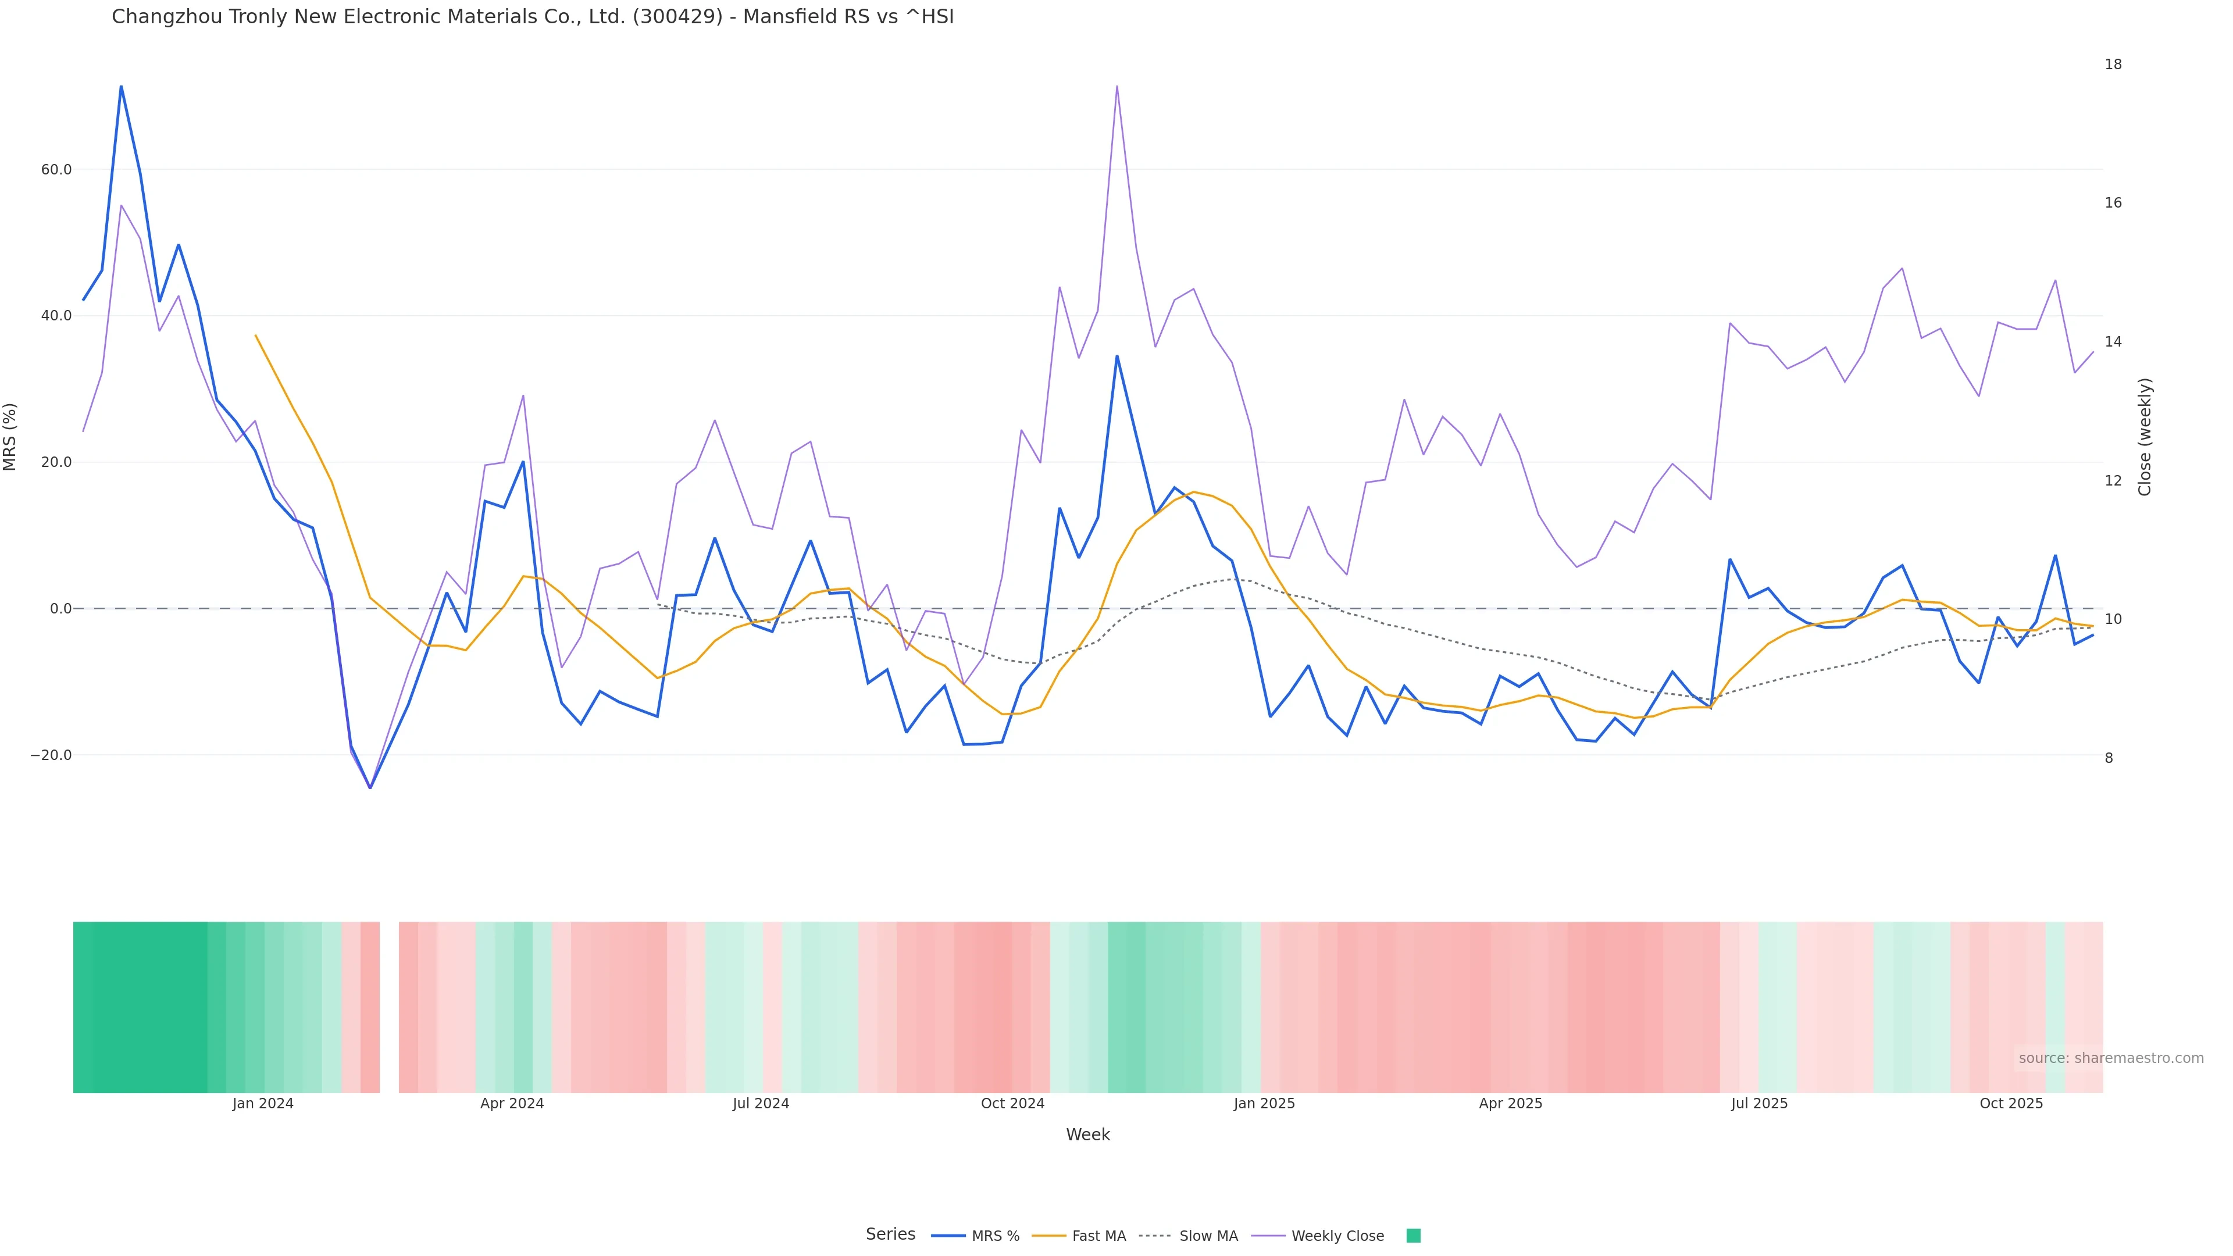The width and height of the screenshot is (2233, 1256).
Task: Click the Close (weekly) right axis title
Action: (x=2145, y=437)
